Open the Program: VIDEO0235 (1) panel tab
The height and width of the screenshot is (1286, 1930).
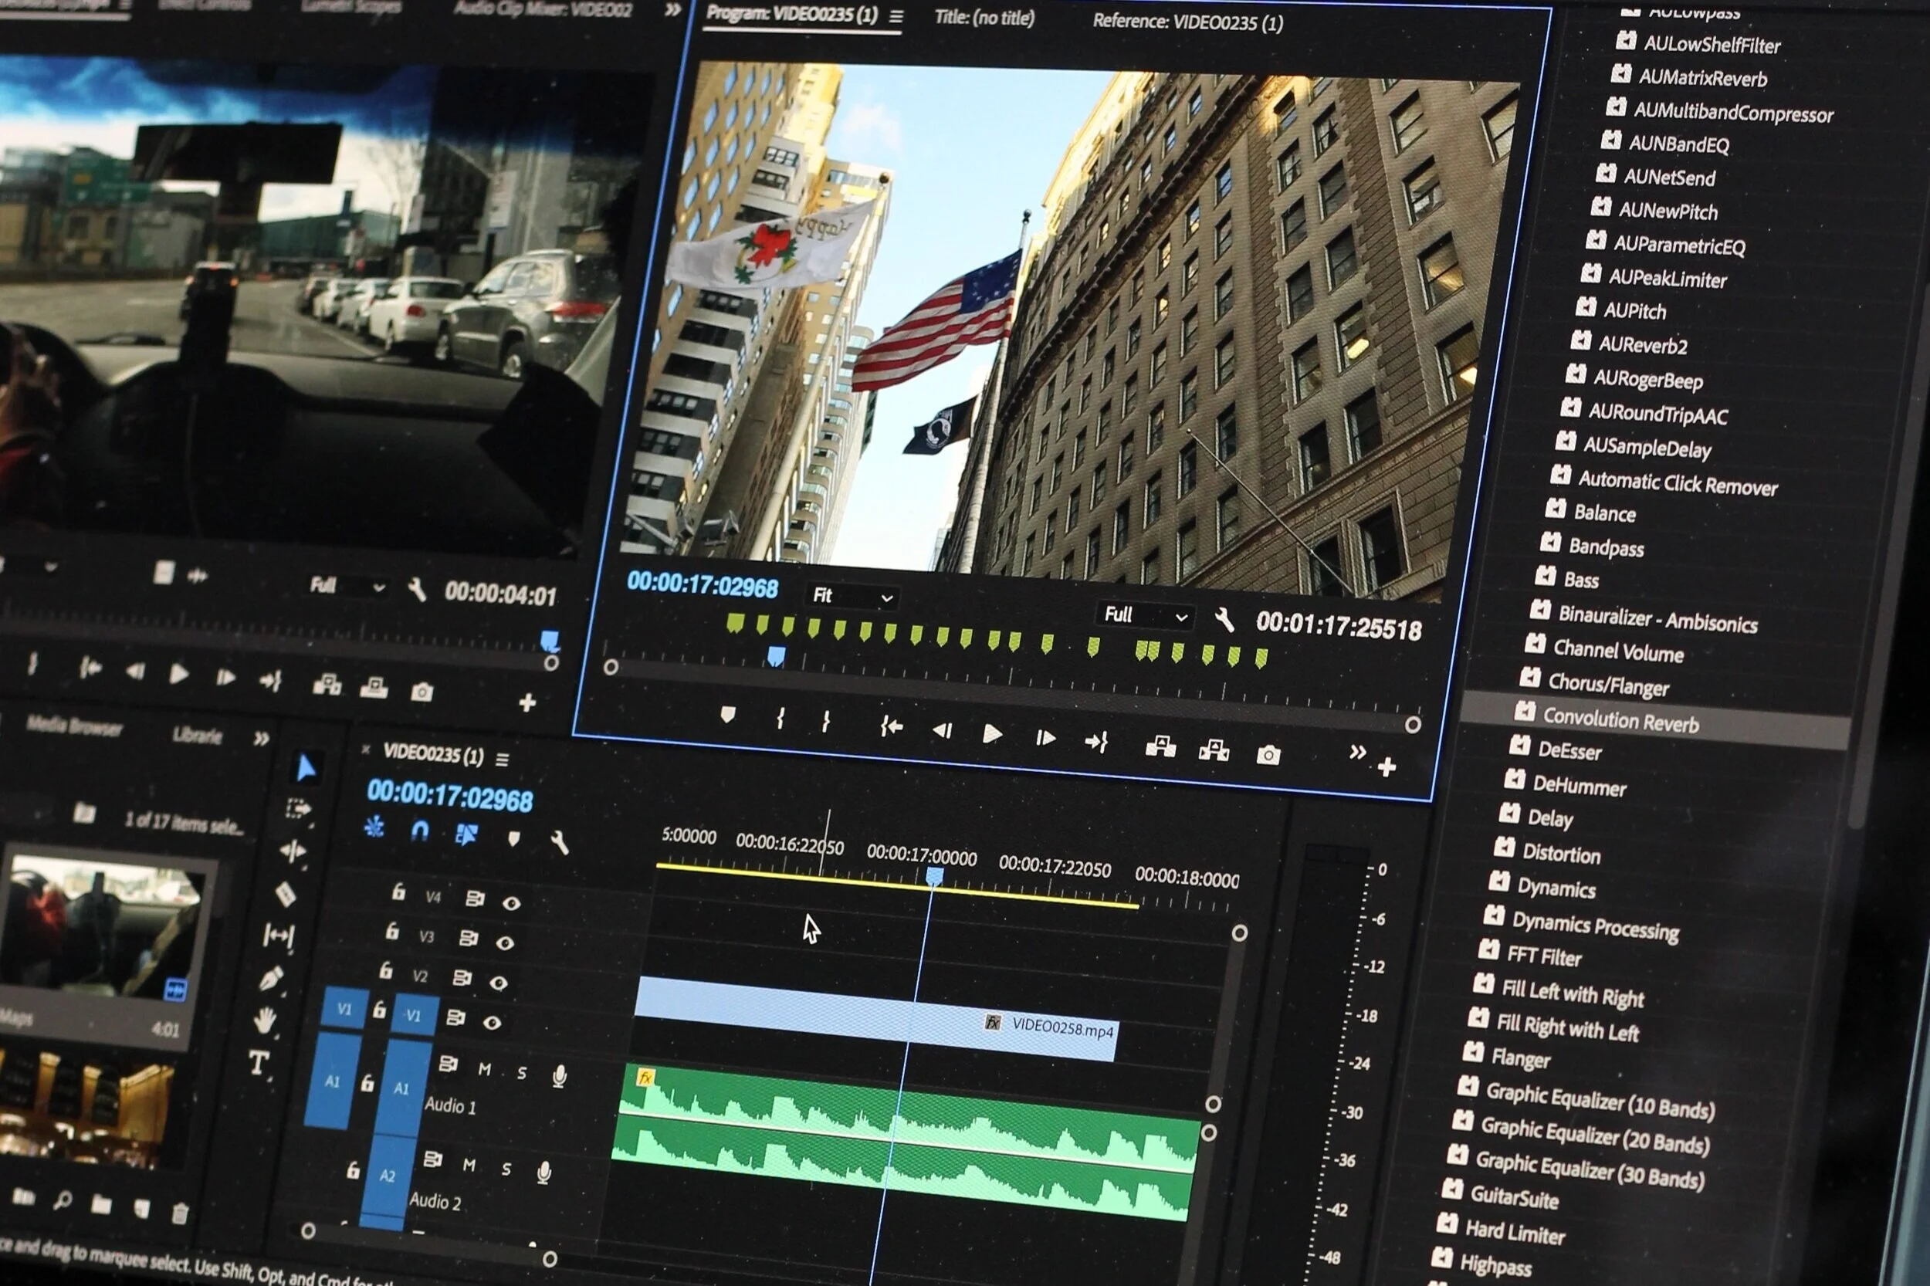point(791,15)
